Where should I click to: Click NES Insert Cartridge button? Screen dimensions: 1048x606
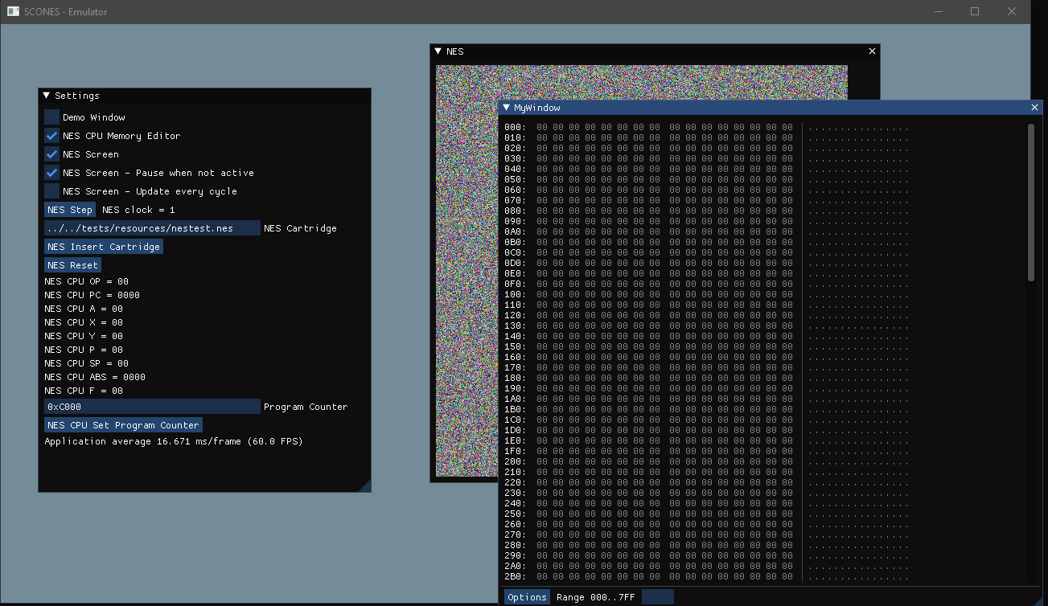[104, 247]
